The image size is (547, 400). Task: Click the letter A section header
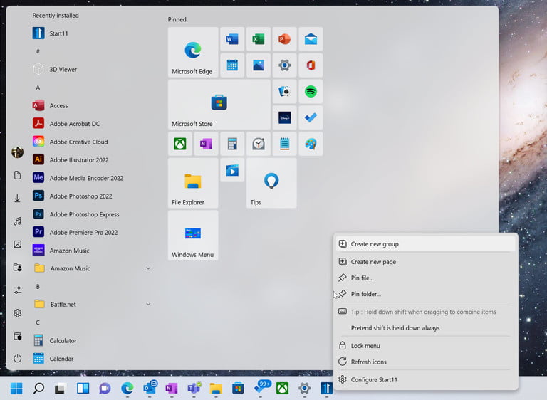coord(38,88)
